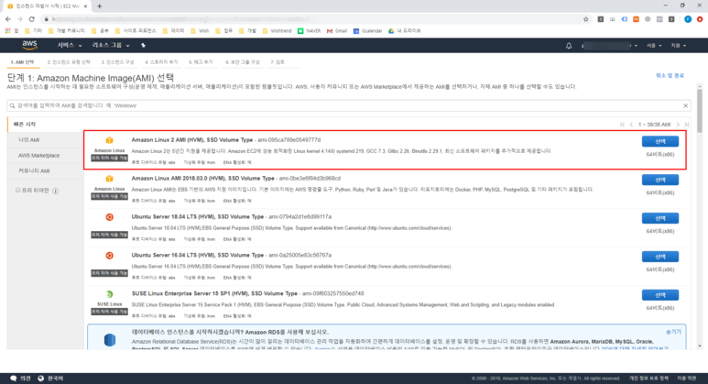Click 선택 for Amazon Linux AMI 2018.03.0
The image size is (708, 384).
pos(660,180)
